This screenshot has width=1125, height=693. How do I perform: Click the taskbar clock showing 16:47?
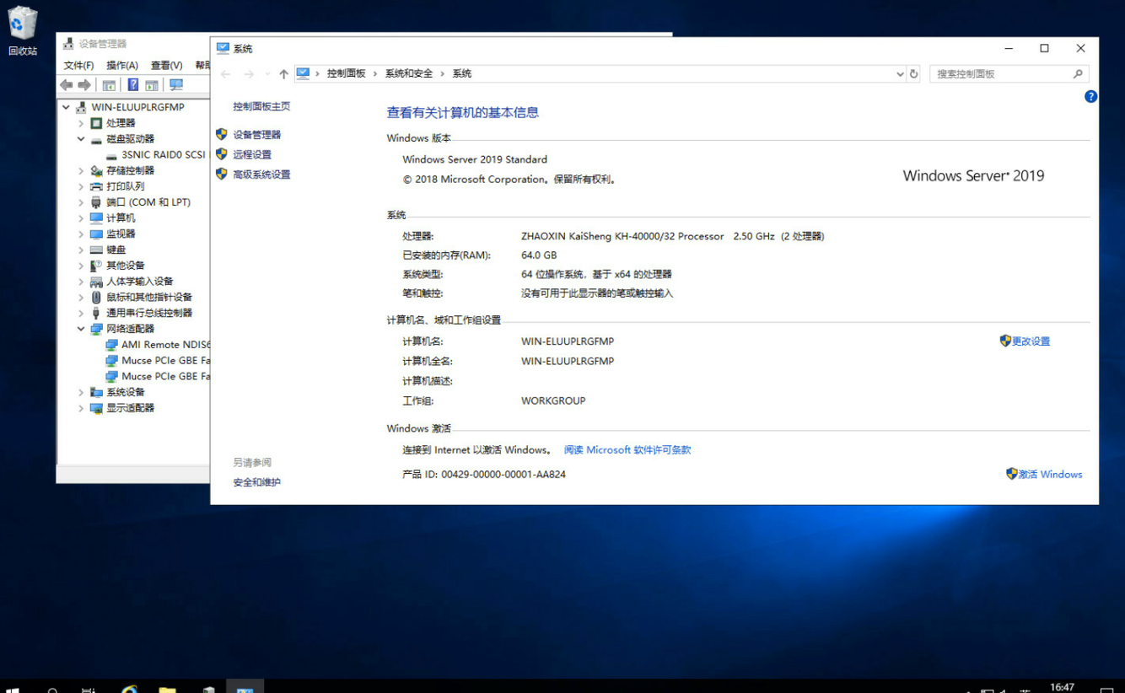1063,688
